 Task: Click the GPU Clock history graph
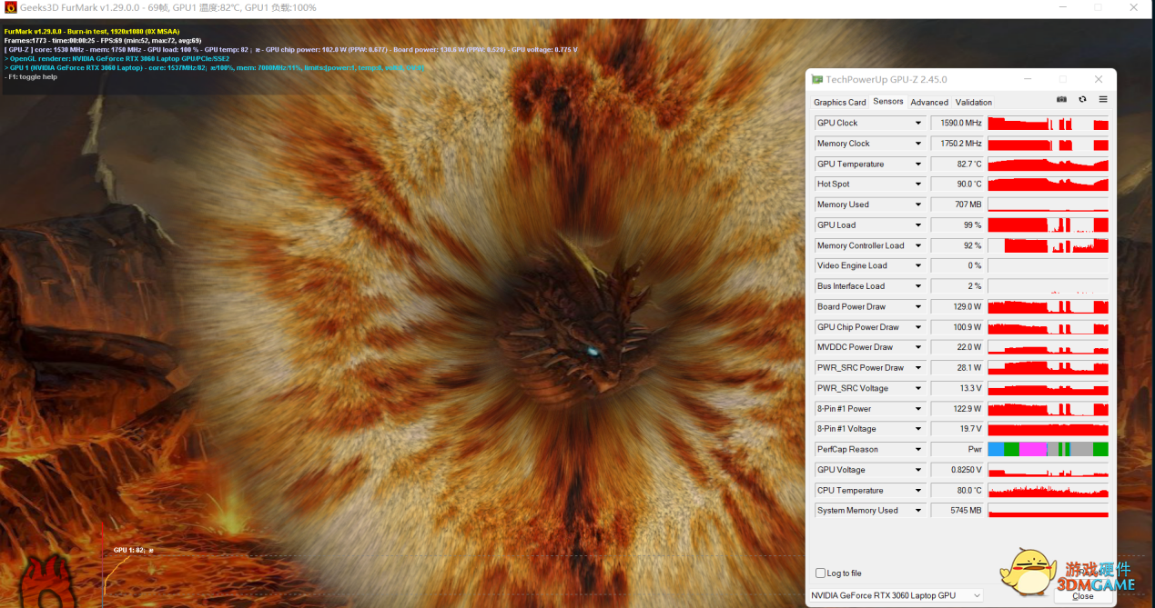(1049, 123)
